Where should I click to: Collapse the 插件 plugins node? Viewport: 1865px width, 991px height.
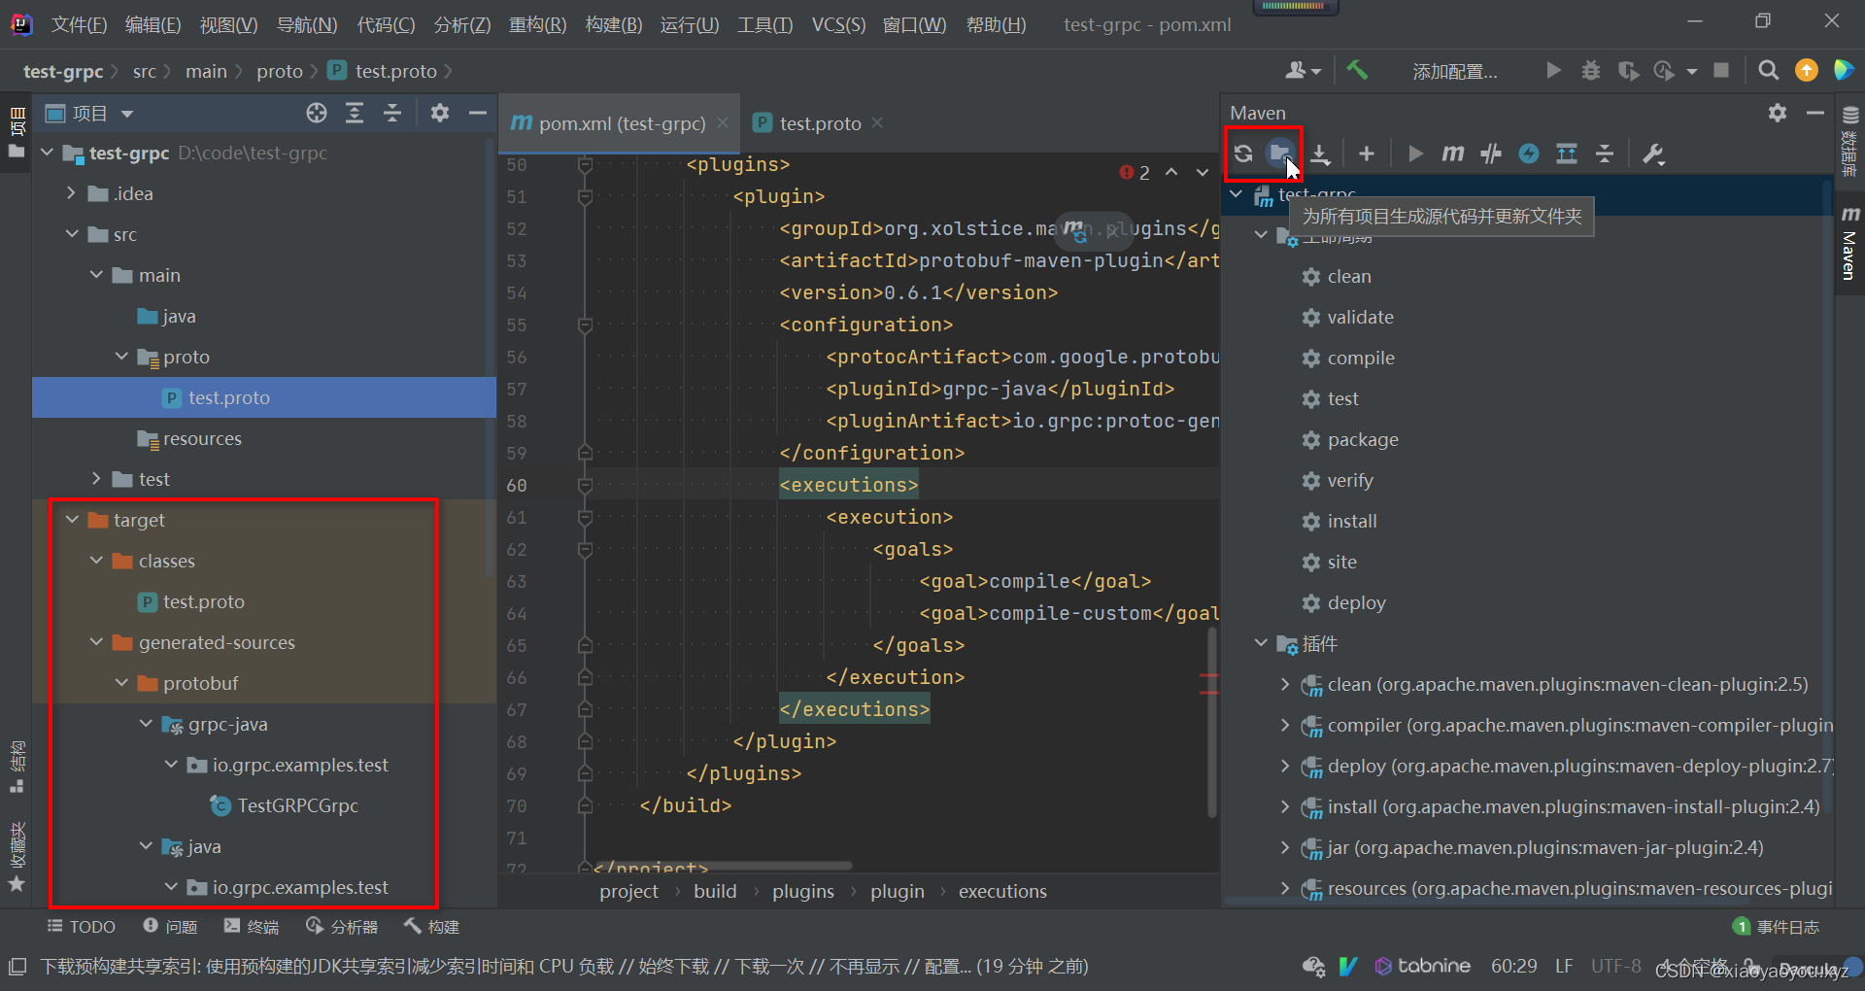click(x=1261, y=643)
